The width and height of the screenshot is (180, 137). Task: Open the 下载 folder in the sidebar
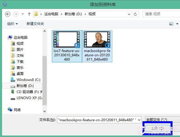[x=17, y=61]
